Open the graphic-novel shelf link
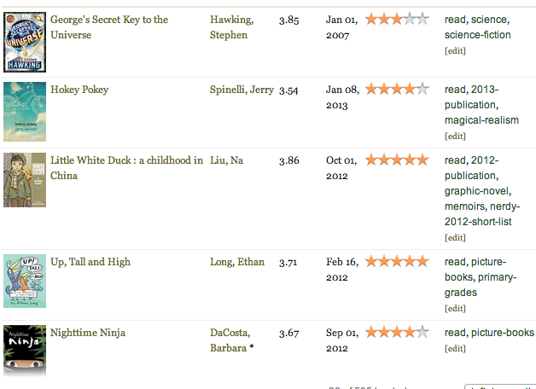This screenshot has height=389, width=536. pos(476,191)
